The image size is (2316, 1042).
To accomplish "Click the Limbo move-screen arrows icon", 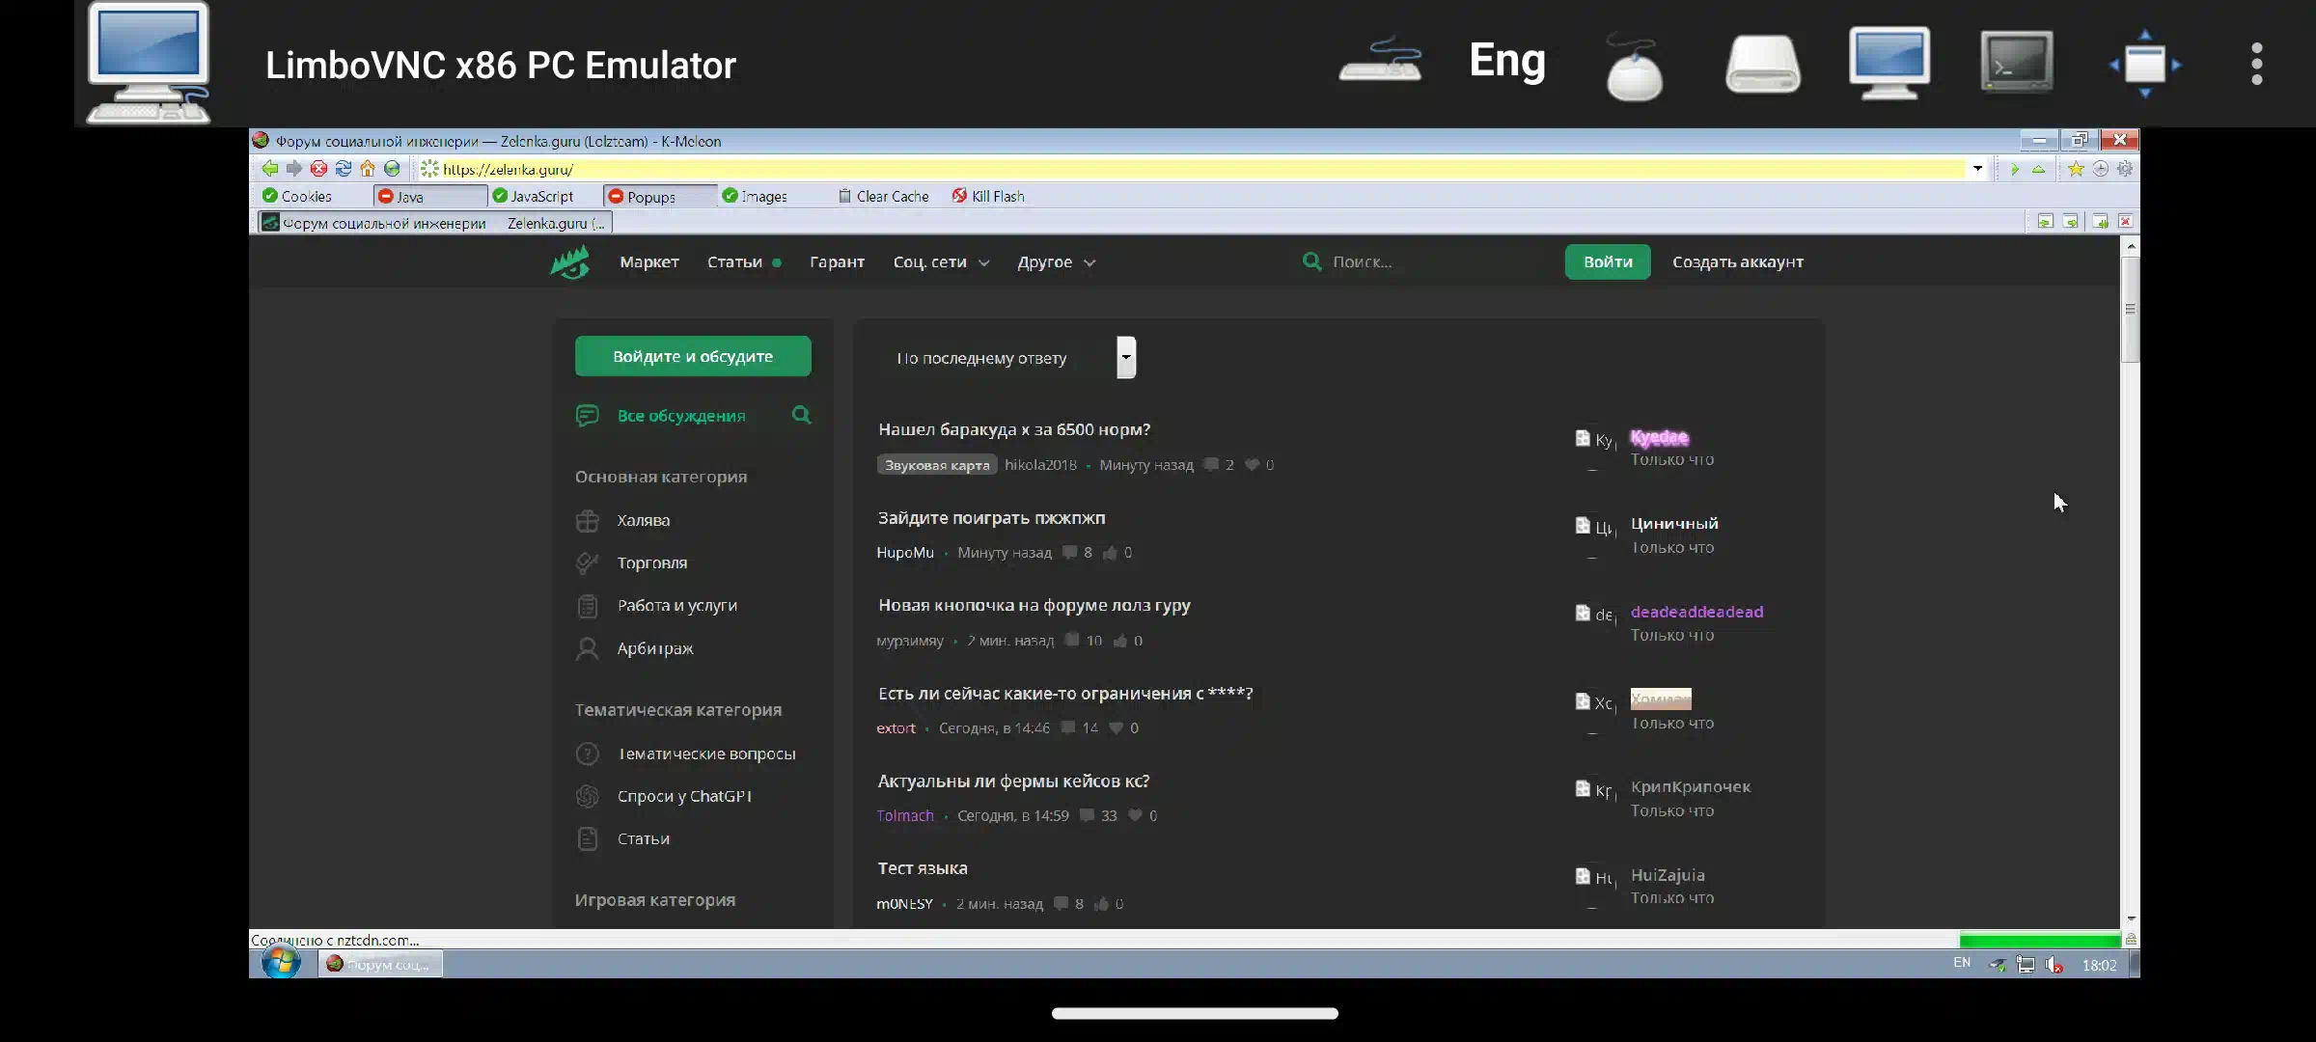I will [x=2145, y=64].
